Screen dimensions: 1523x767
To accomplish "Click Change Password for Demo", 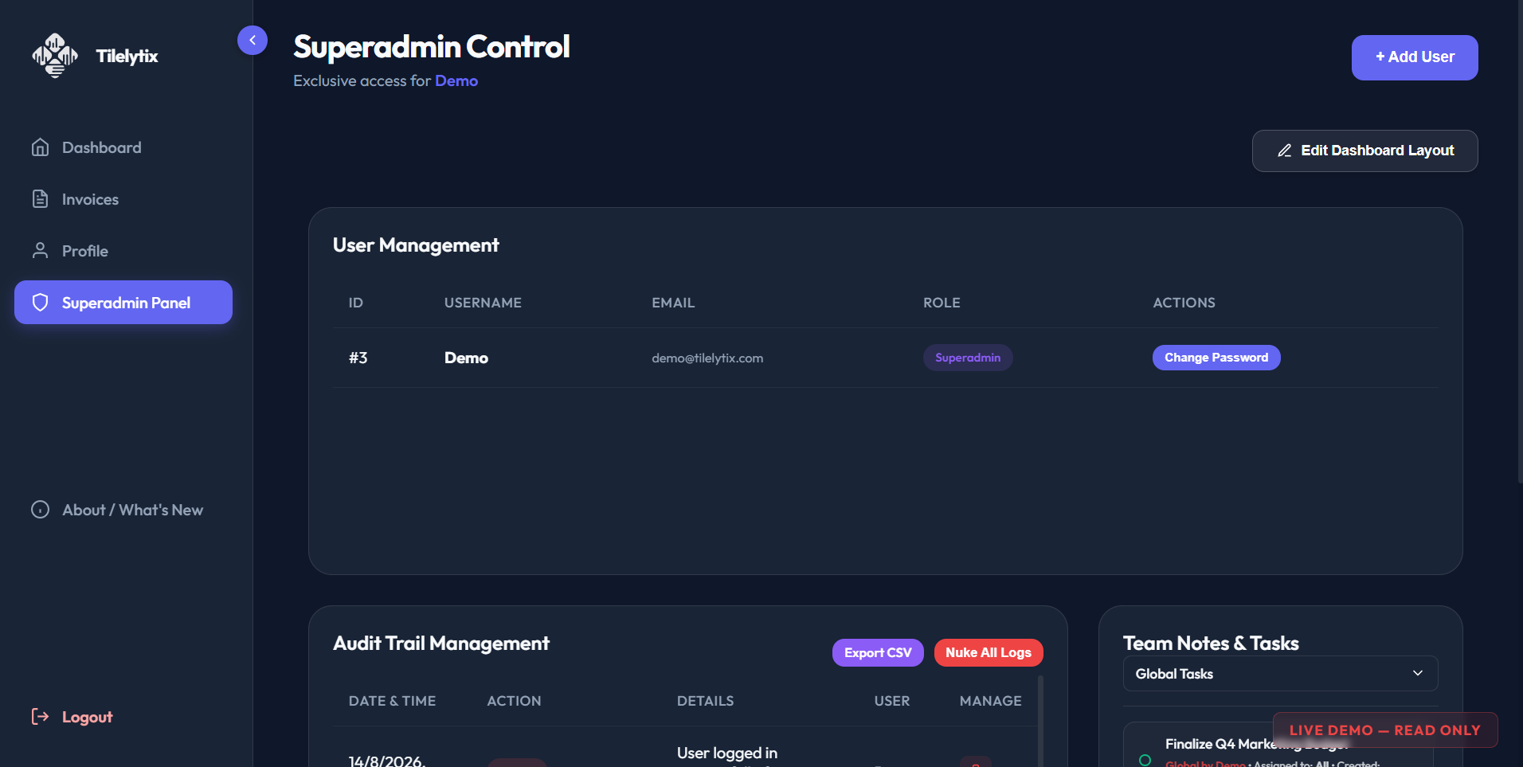I will point(1216,358).
